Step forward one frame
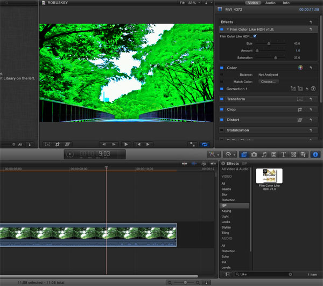This screenshot has width=323, height=286. tap(114, 144)
